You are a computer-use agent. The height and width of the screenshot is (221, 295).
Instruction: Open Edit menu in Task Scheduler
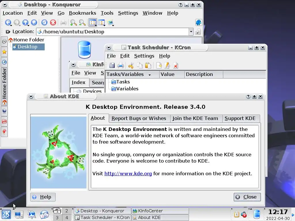(125, 56)
